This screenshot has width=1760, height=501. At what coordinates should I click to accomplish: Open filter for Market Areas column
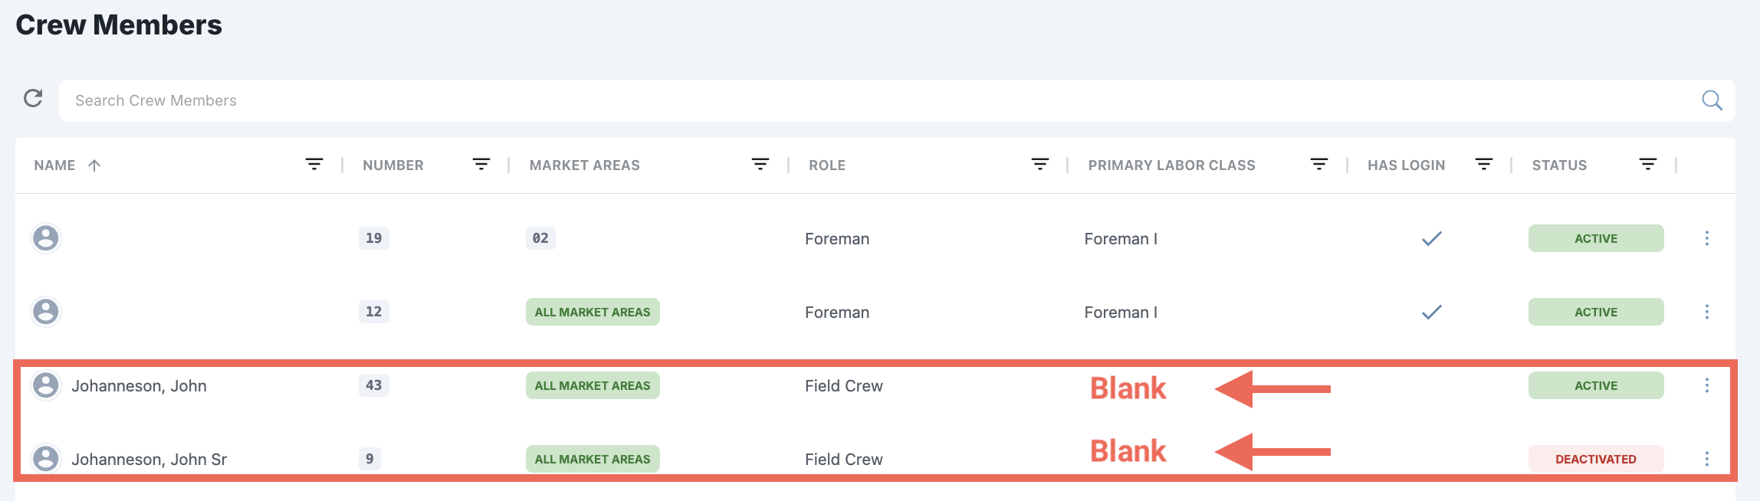pyautogui.click(x=760, y=164)
